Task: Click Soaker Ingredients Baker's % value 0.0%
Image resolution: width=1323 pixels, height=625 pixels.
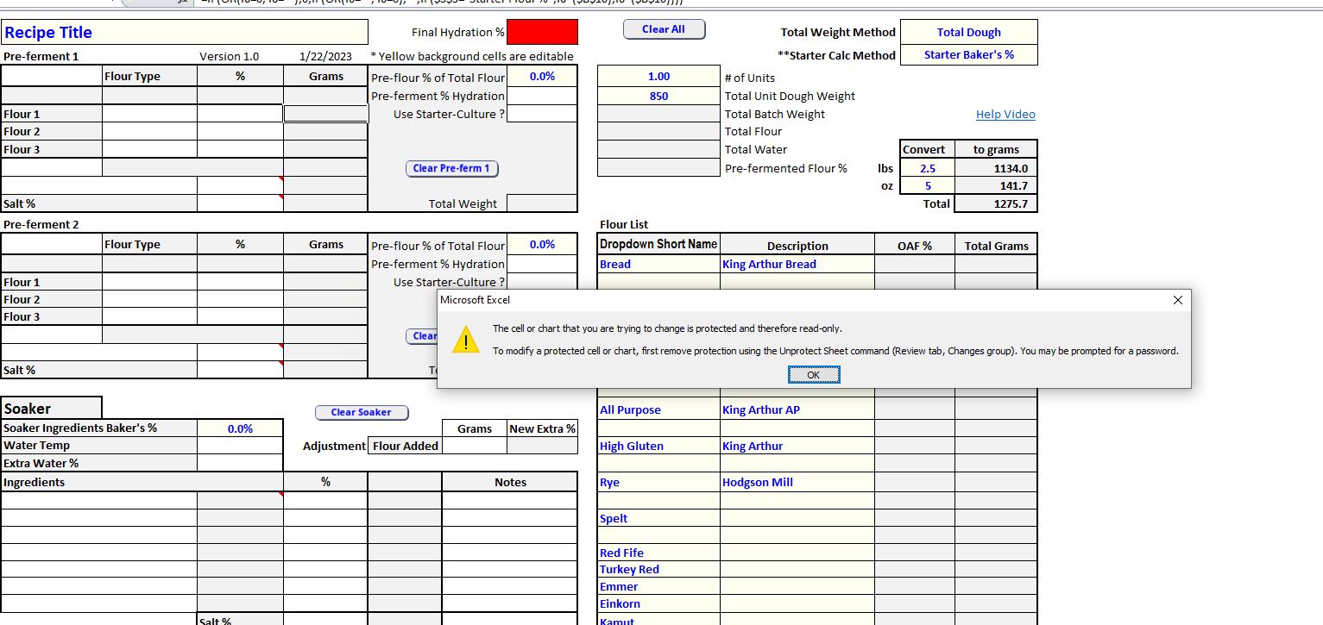Action: click(x=240, y=428)
